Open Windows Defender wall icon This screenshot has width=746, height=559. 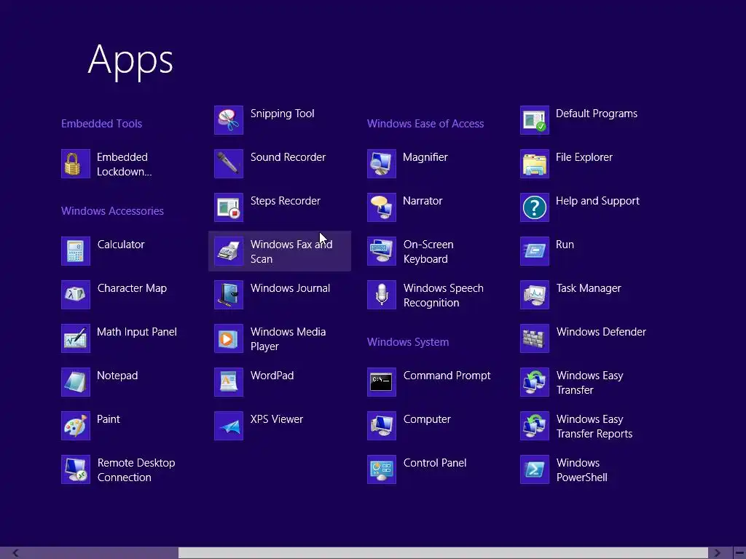point(535,338)
